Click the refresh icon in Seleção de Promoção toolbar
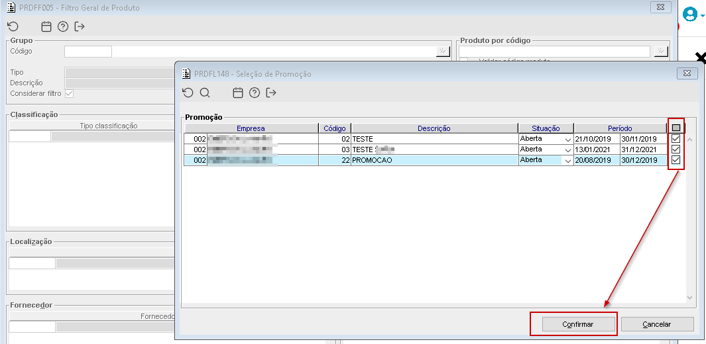 188,93
